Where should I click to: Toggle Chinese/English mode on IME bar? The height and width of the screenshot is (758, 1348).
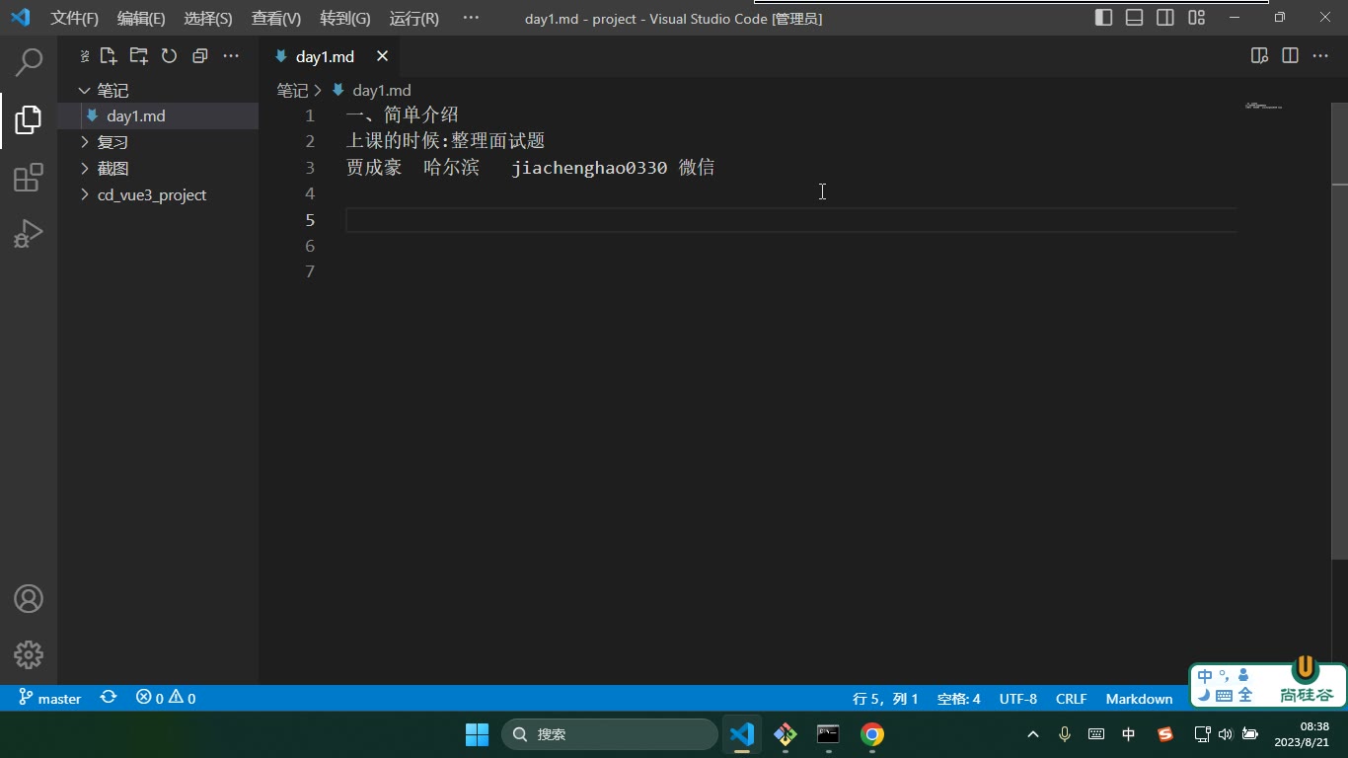pyautogui.click(x=1205, y=677)
